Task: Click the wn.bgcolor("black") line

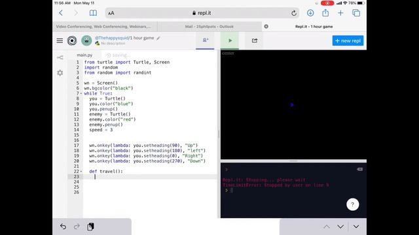Action: (109, 88)
